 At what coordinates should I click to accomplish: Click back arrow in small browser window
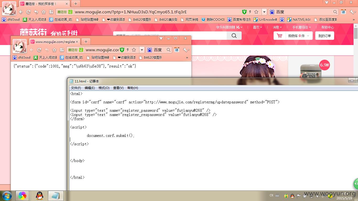pos(32,50)
